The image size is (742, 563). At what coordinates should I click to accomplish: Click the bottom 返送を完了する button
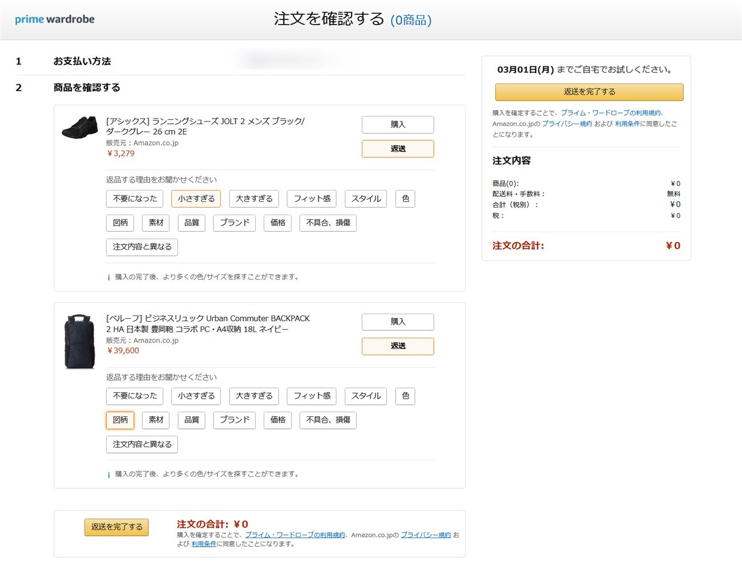click(116, 527)
